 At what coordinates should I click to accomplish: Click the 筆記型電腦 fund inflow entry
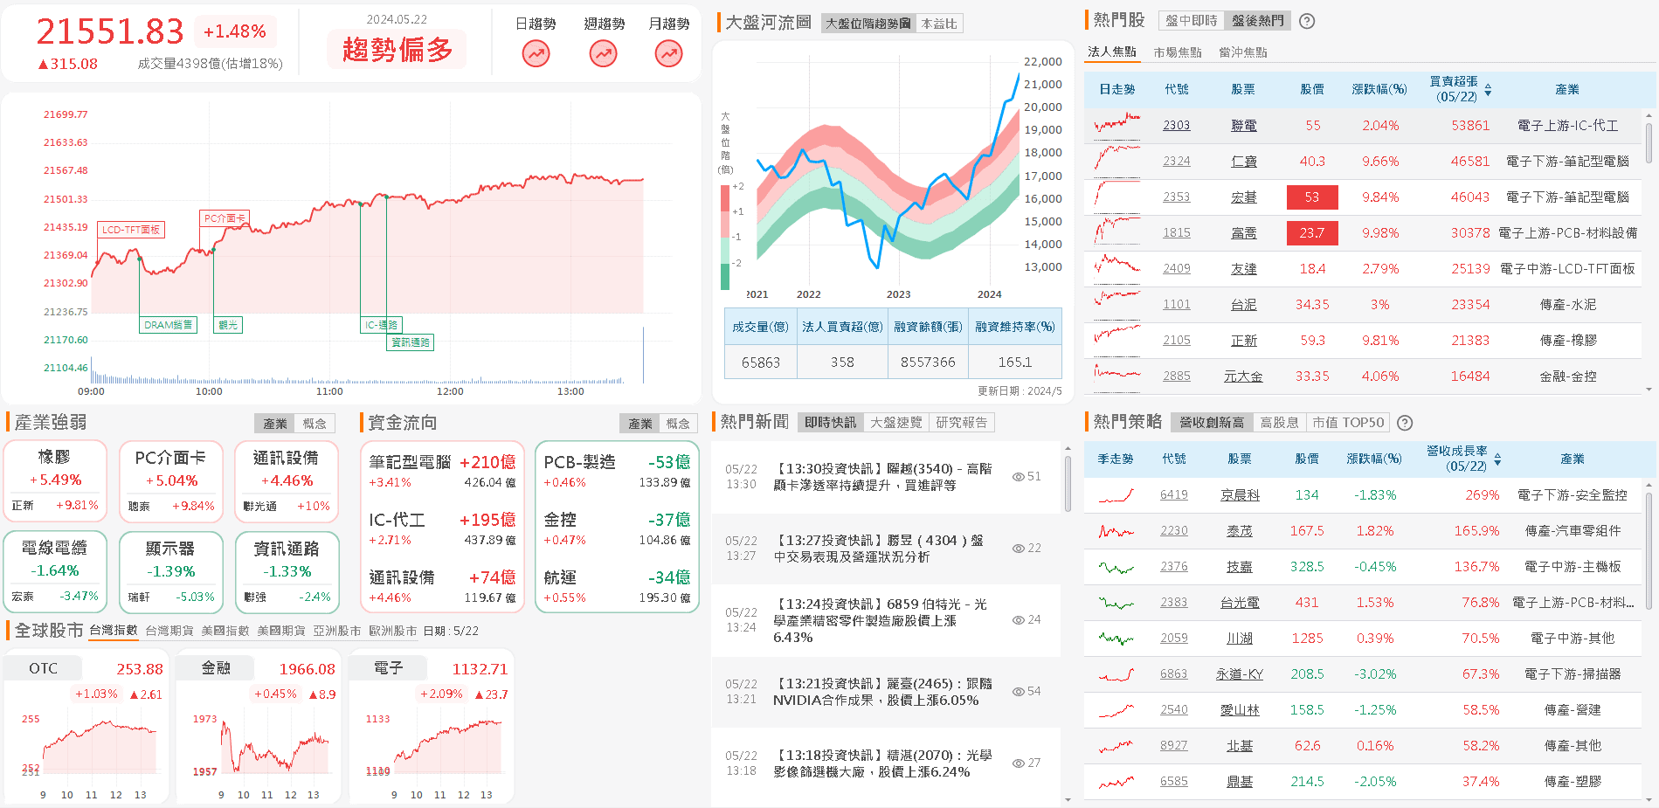442,471
